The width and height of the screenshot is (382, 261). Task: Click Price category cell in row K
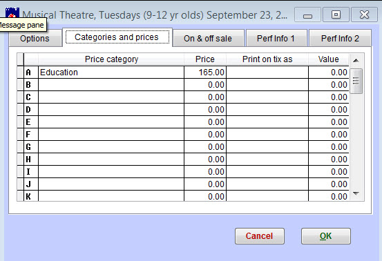tap(111, 196)
